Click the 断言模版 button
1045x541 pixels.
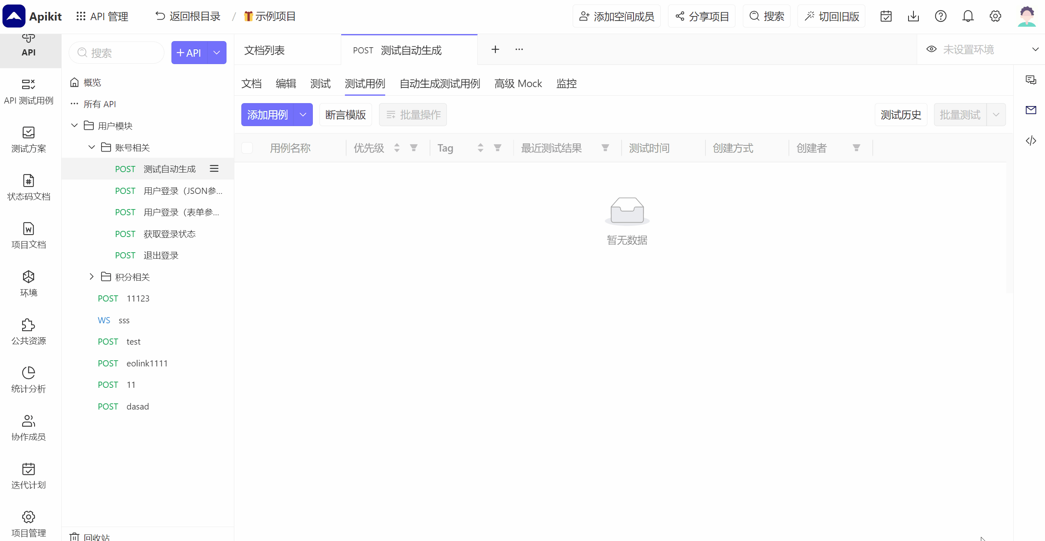[345, 115]
